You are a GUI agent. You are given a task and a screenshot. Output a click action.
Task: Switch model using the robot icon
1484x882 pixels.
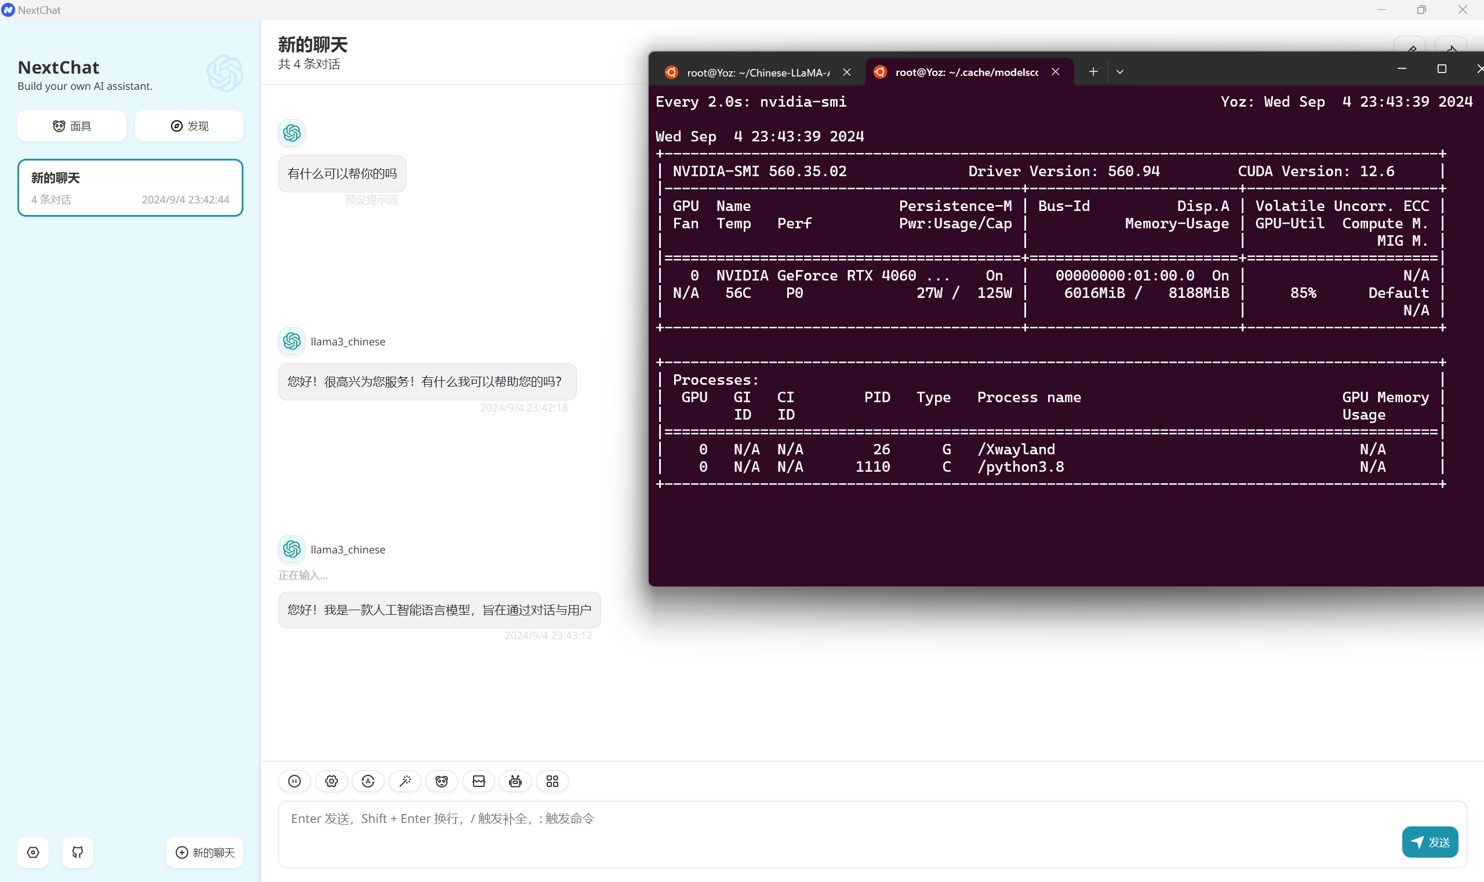tap(515, 781)
